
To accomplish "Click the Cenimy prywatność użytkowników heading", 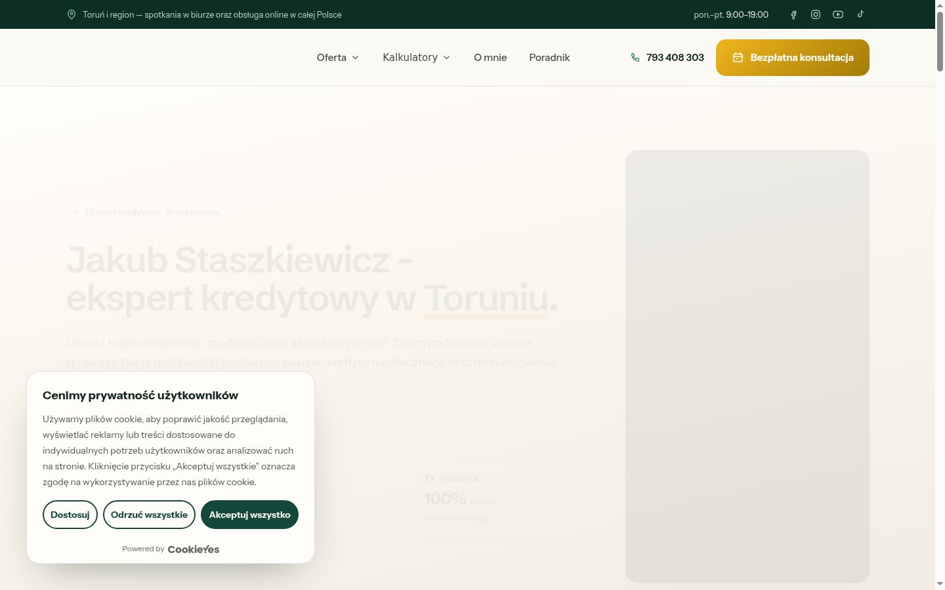I will coord(140,395).
